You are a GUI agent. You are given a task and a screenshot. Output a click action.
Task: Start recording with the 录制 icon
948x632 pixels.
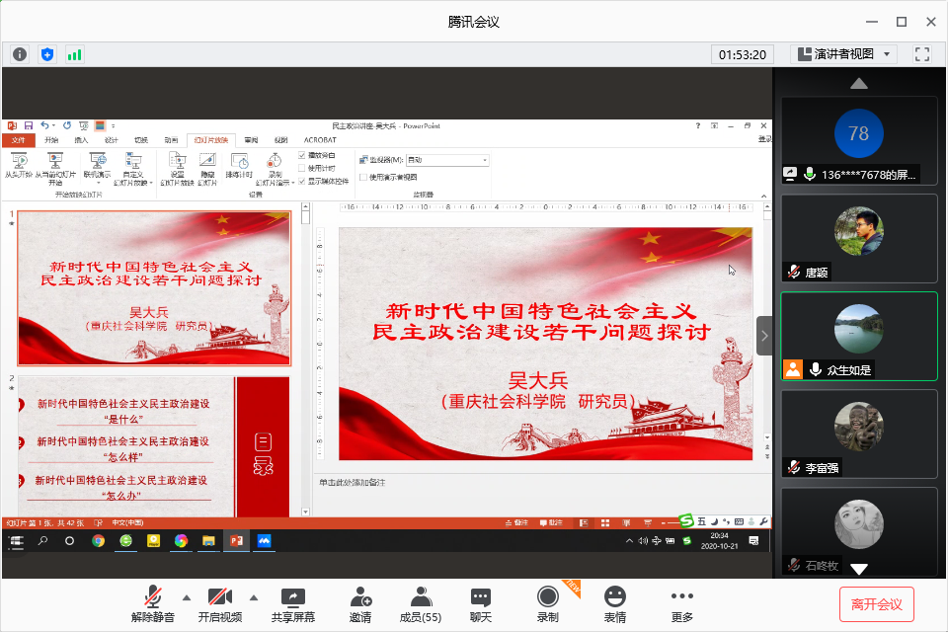(547, 603)
